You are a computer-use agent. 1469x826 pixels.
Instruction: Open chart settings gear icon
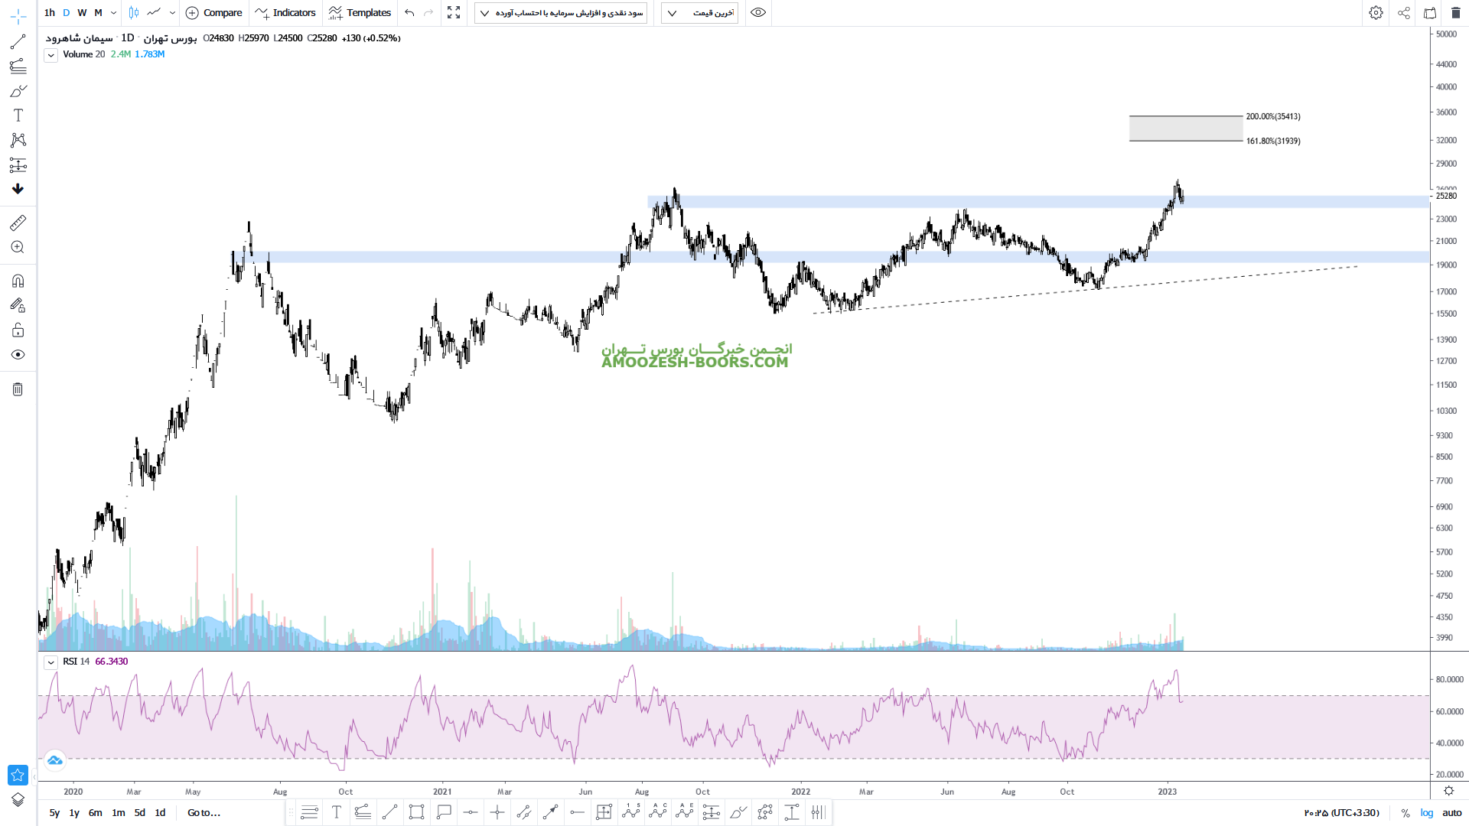click(1376, 12)
